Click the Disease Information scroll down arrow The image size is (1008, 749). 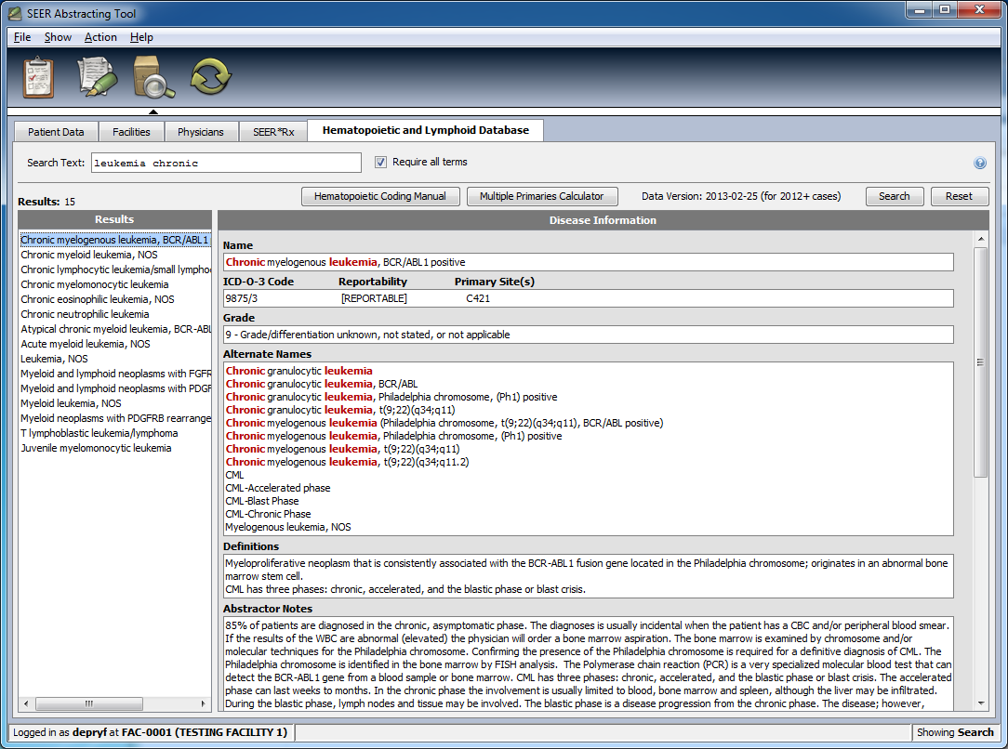pos(981,703)
